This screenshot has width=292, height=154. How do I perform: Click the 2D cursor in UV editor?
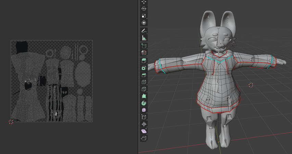pyautogui.click(x=11, y=122)
